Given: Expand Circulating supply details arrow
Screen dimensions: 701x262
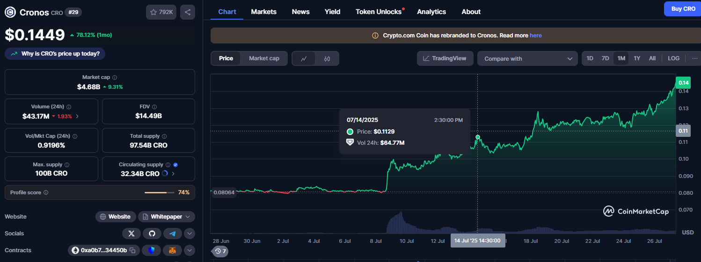Looking at the screenshot, I should click(x=173, y=174).
